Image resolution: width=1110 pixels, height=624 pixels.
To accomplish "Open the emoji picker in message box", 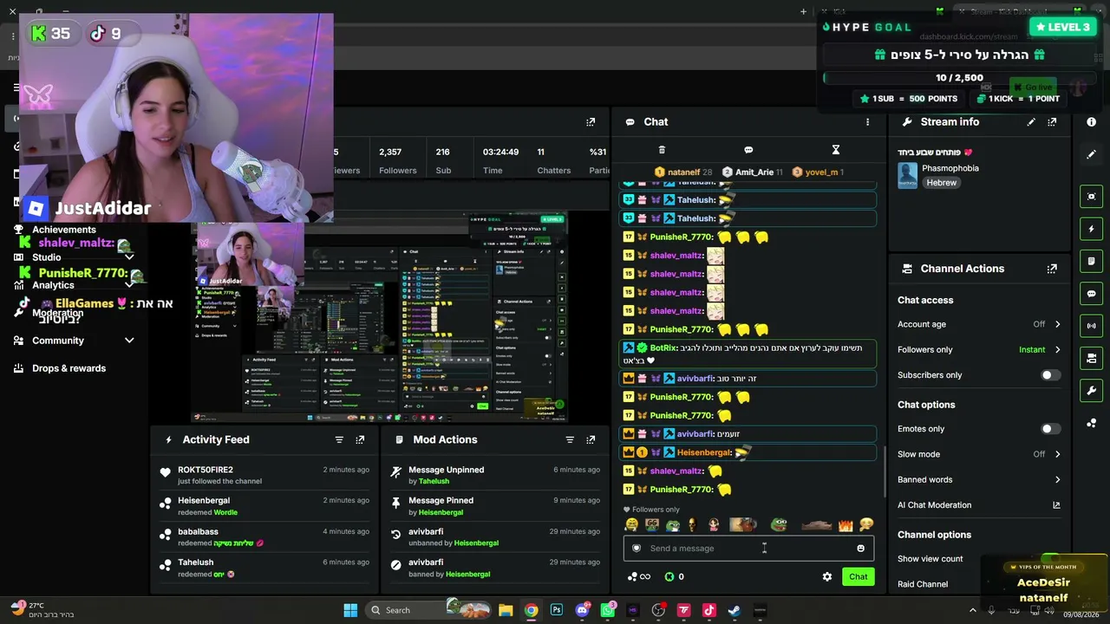I will click(860, 549).
